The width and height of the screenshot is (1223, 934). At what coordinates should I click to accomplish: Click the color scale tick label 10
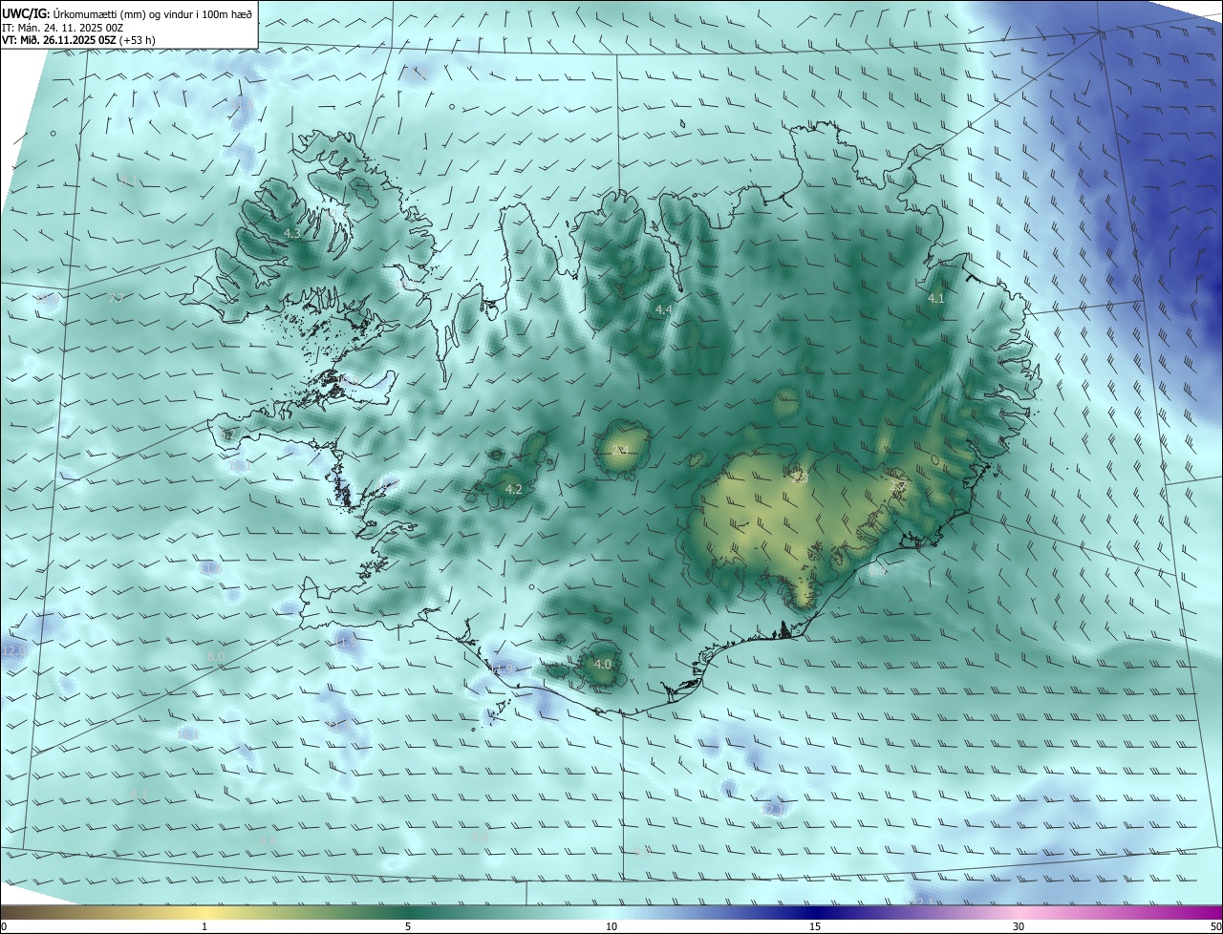tap(611, 926)
